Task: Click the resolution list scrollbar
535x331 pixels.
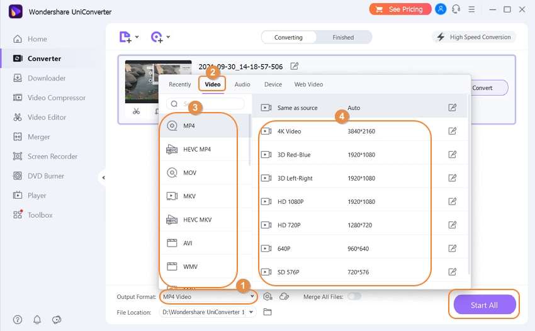Action: coord(469,184)
